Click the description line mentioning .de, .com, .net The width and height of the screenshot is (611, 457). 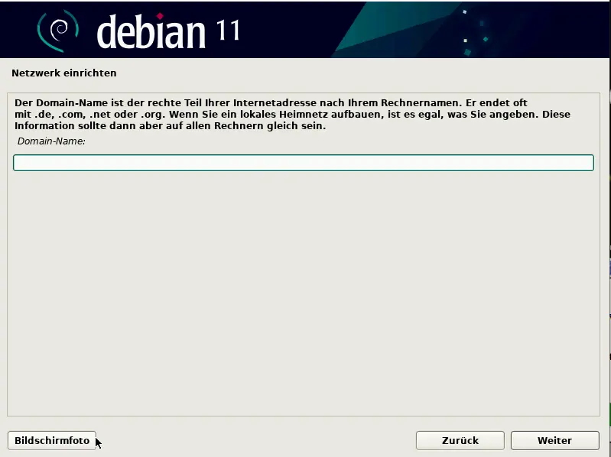(291, 115)
